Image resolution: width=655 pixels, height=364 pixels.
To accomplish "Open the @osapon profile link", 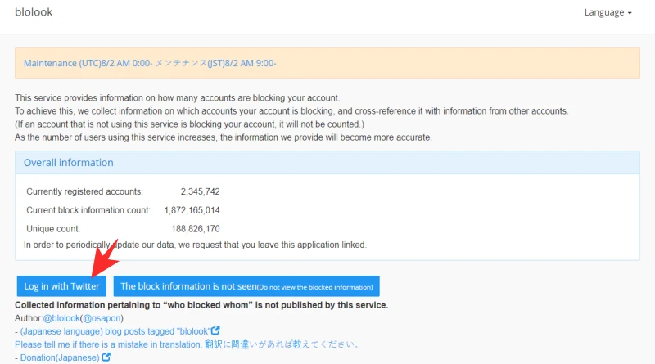I will point(102,318).
